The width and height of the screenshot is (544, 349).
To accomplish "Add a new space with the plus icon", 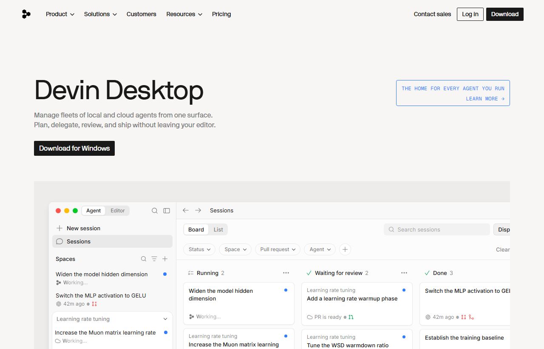I will point(165,259).
